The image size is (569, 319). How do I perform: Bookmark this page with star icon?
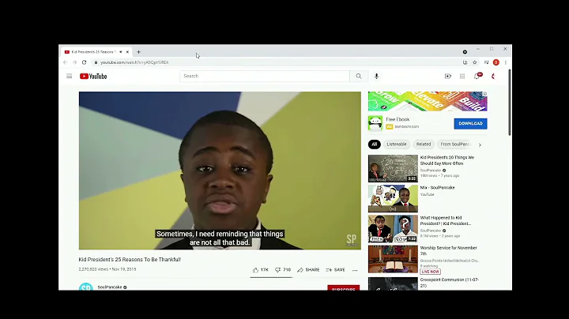point(475,62)
